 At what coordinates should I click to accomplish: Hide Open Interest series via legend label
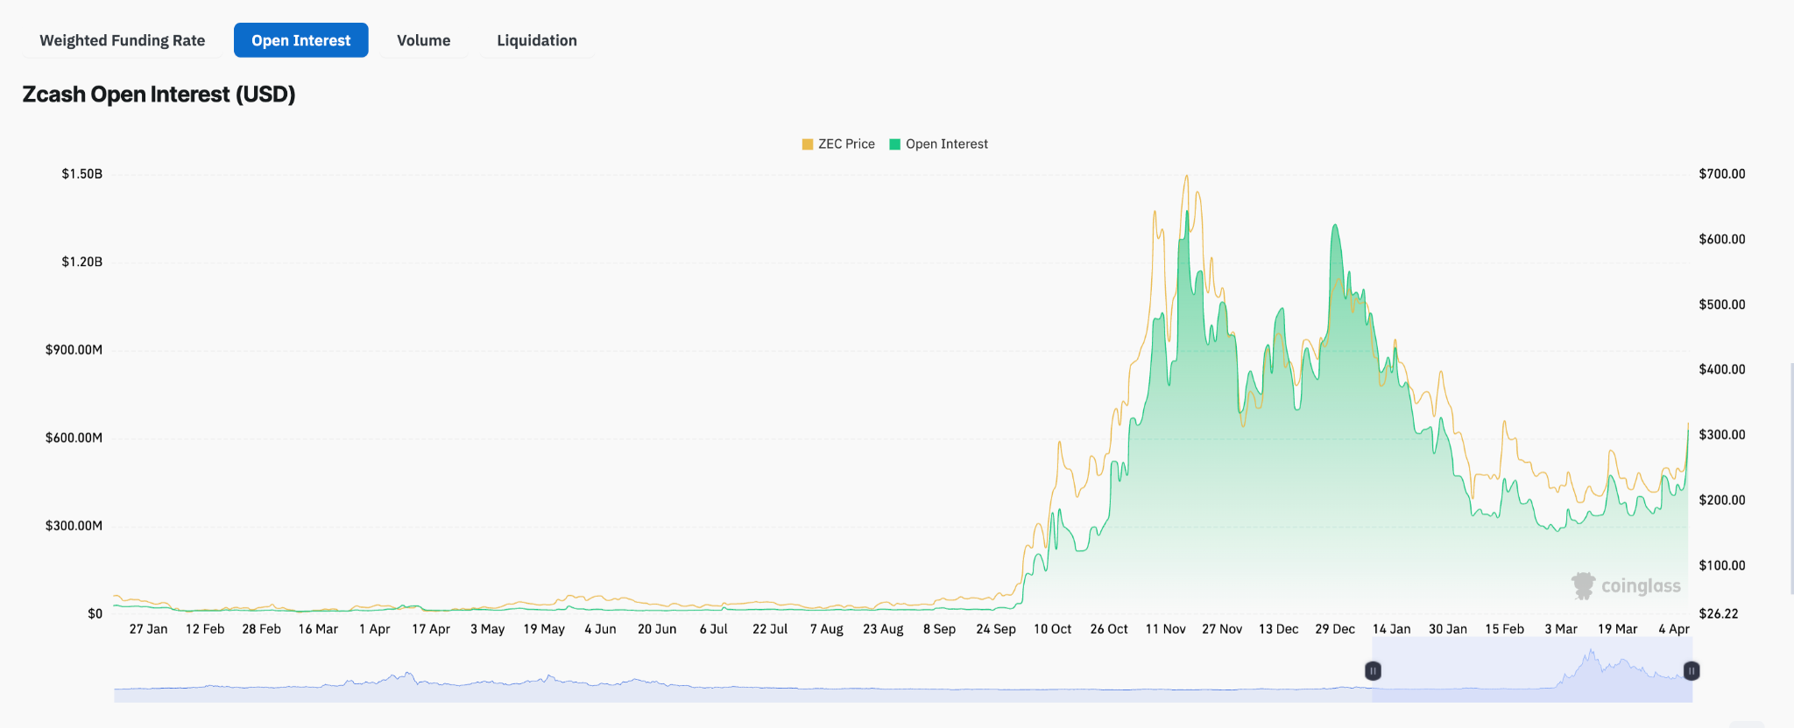point(946,144)
